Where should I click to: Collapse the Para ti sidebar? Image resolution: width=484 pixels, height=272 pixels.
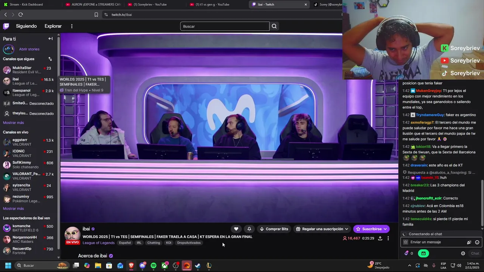50,39
